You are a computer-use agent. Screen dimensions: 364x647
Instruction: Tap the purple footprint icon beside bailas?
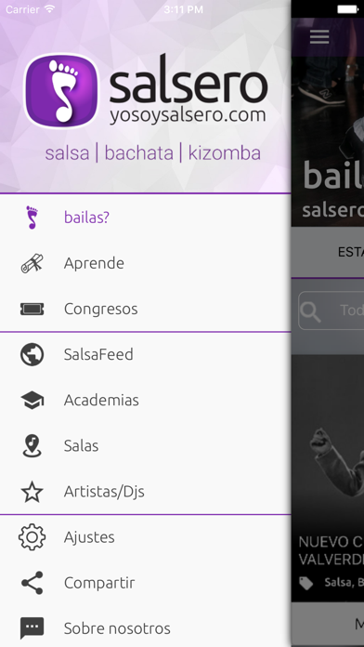(32, 217)
